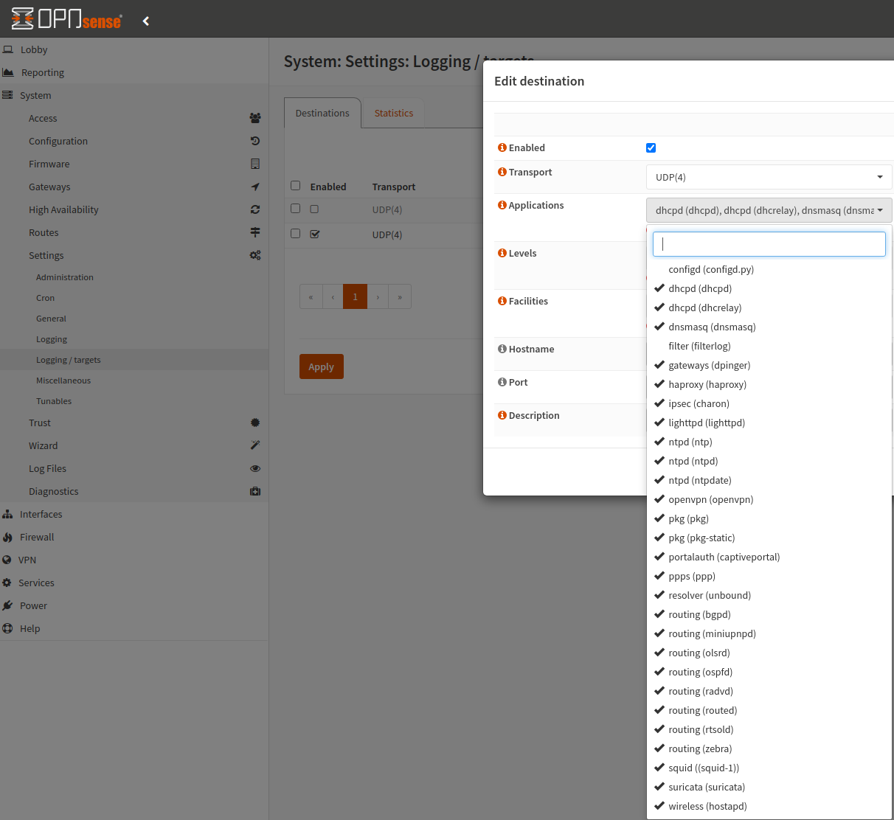Go to page 1 in pagination
The height and width of the screenshot is (820, 894).
[355, 296]
